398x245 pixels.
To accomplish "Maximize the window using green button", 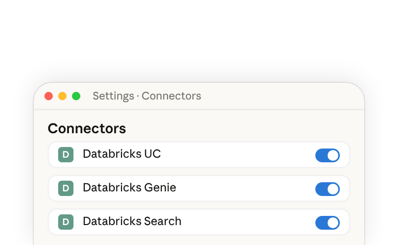I will pos(76,96).
